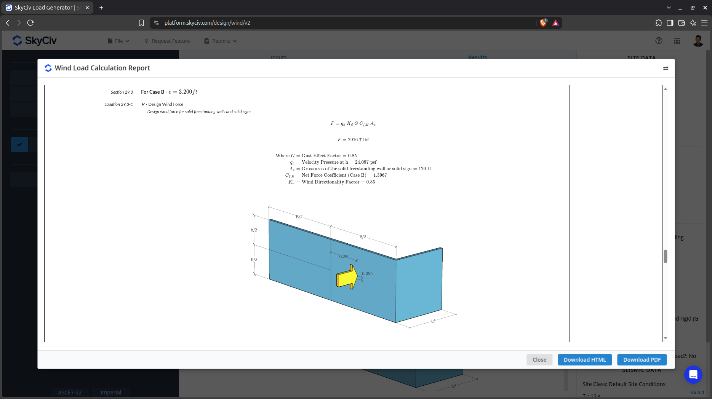The image size is (712, 399).
Task: Click the SkyCiv logo
Action: tap(34, 41)
